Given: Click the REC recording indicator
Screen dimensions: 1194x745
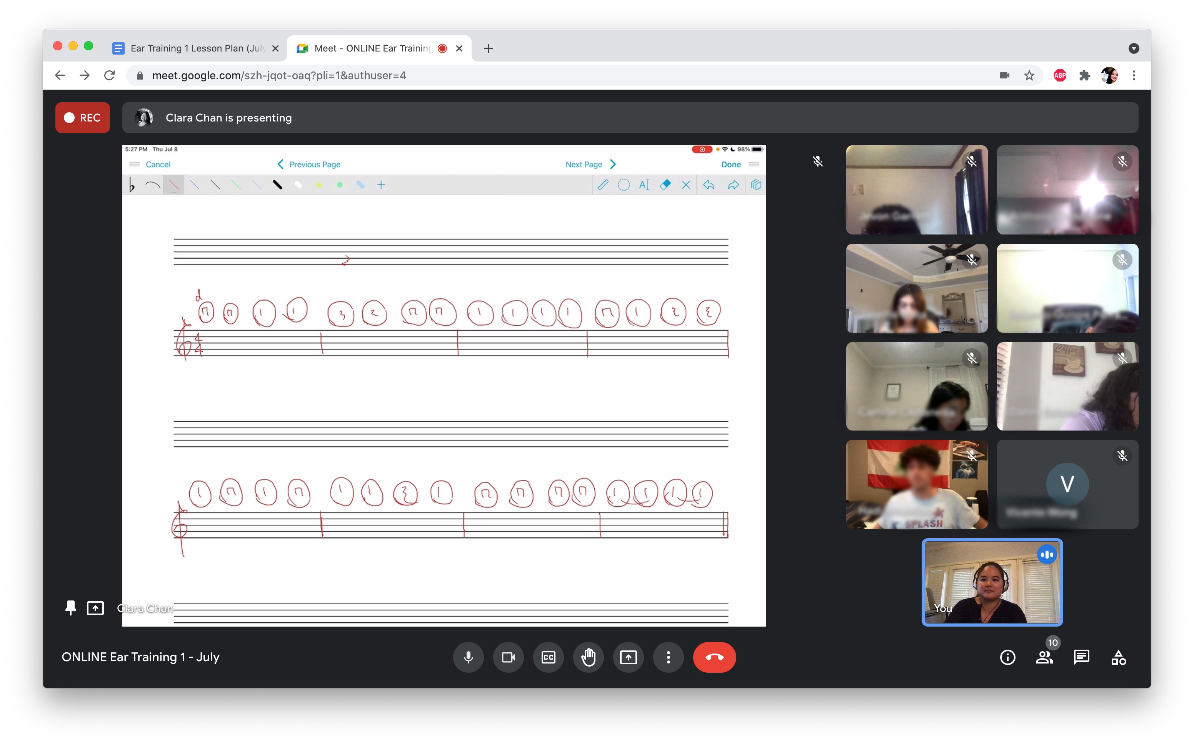Looking at the screenshot, I should tap(82, 117).
